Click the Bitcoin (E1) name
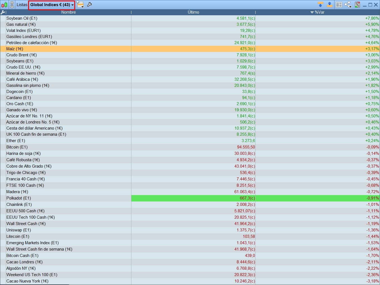Viewport: 380px width, 285px height. point(17,147)
